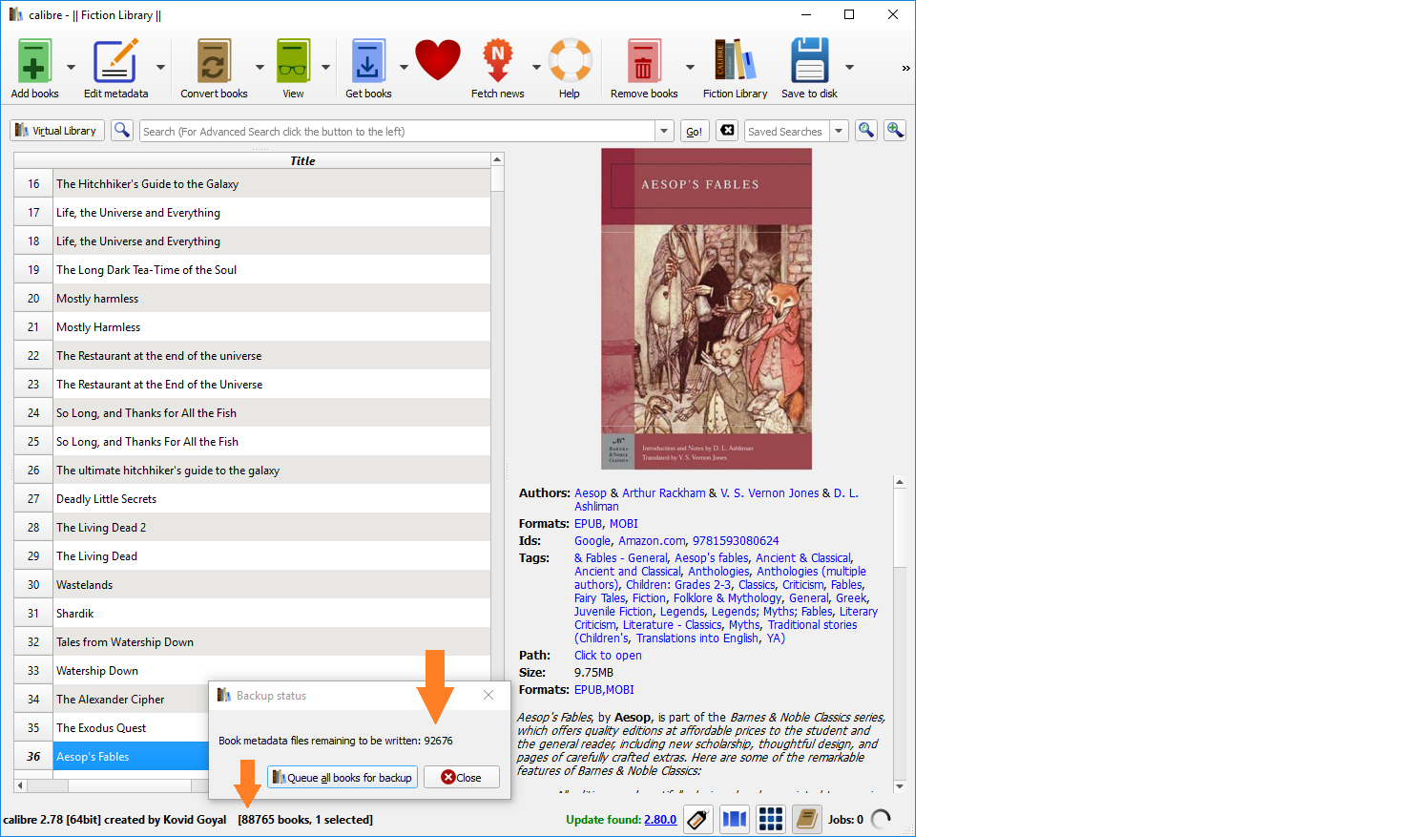1413x837 pixels.
Task: Expand the View dropdown arrow
Action: tap(325, 68)
